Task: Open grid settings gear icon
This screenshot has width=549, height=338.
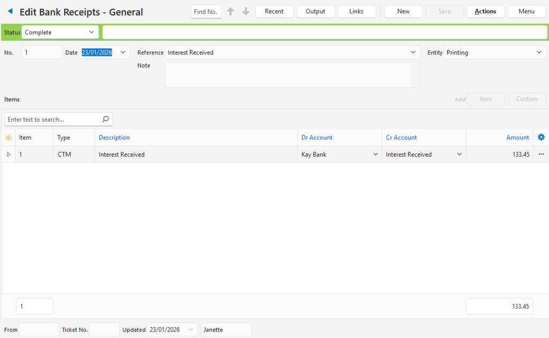Action: click(541, 137)
